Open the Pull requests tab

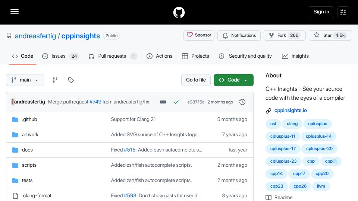coord(113,56)
